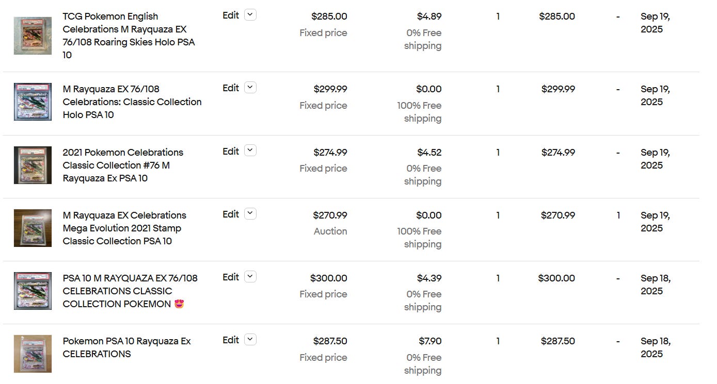The height and width of the screenshot is (384, 717).
Task: Open thumbnail of TCG Pokemon English Celebrations listing
Action: pos(33,36)
